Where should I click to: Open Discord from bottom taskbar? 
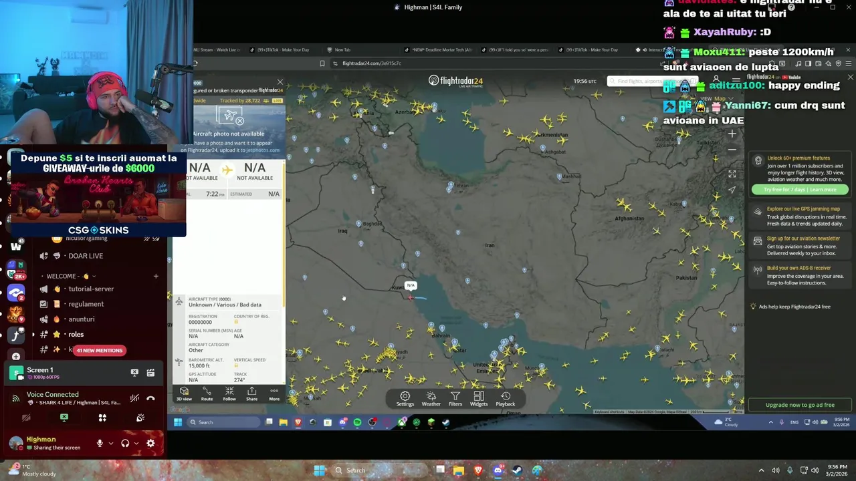click(498, 470)
